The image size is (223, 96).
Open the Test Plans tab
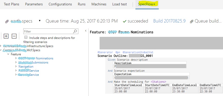coord(12,4)
